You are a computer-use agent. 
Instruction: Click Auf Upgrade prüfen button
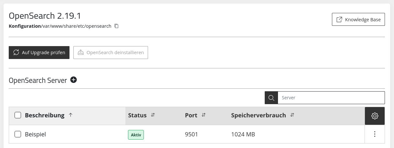click(39, 52)
